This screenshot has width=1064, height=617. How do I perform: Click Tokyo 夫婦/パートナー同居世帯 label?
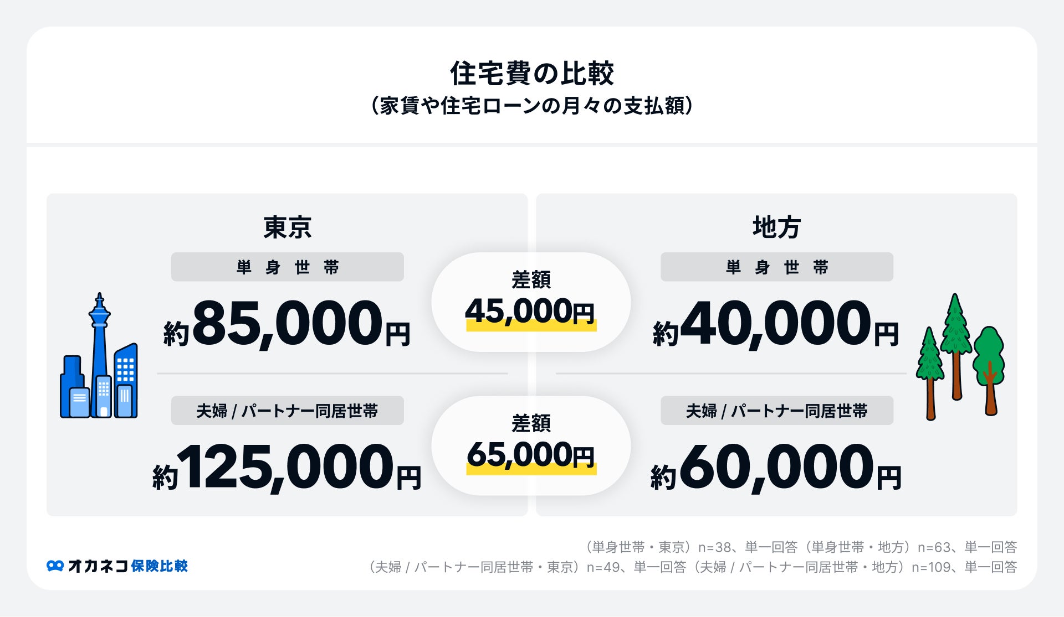287,411
